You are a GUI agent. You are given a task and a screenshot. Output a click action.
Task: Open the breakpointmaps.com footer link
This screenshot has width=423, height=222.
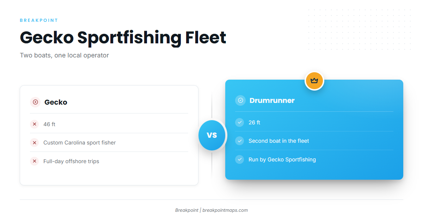tap(225, 210)
